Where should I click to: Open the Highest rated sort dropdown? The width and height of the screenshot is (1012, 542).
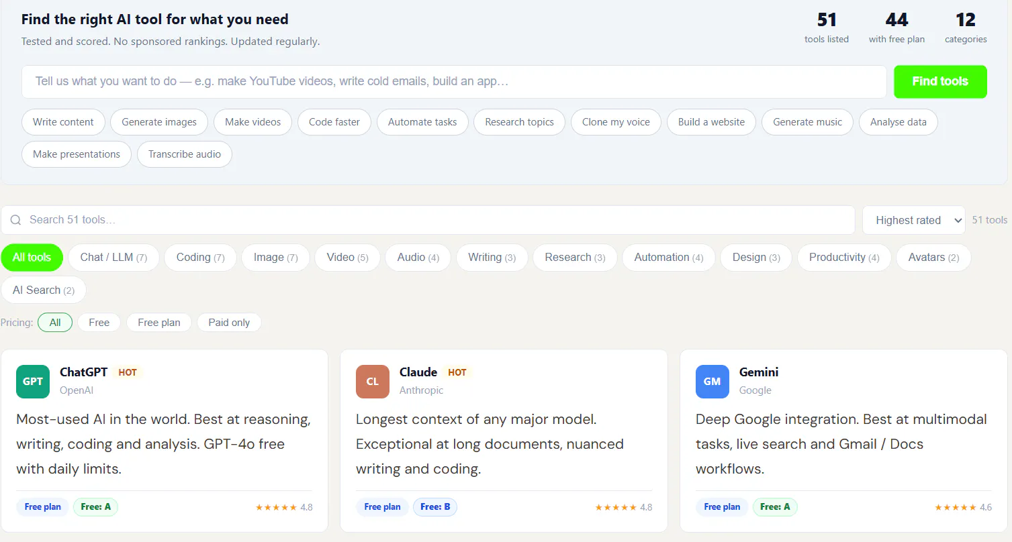914,220
